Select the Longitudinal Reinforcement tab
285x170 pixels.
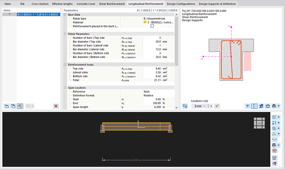click(146, 4)
